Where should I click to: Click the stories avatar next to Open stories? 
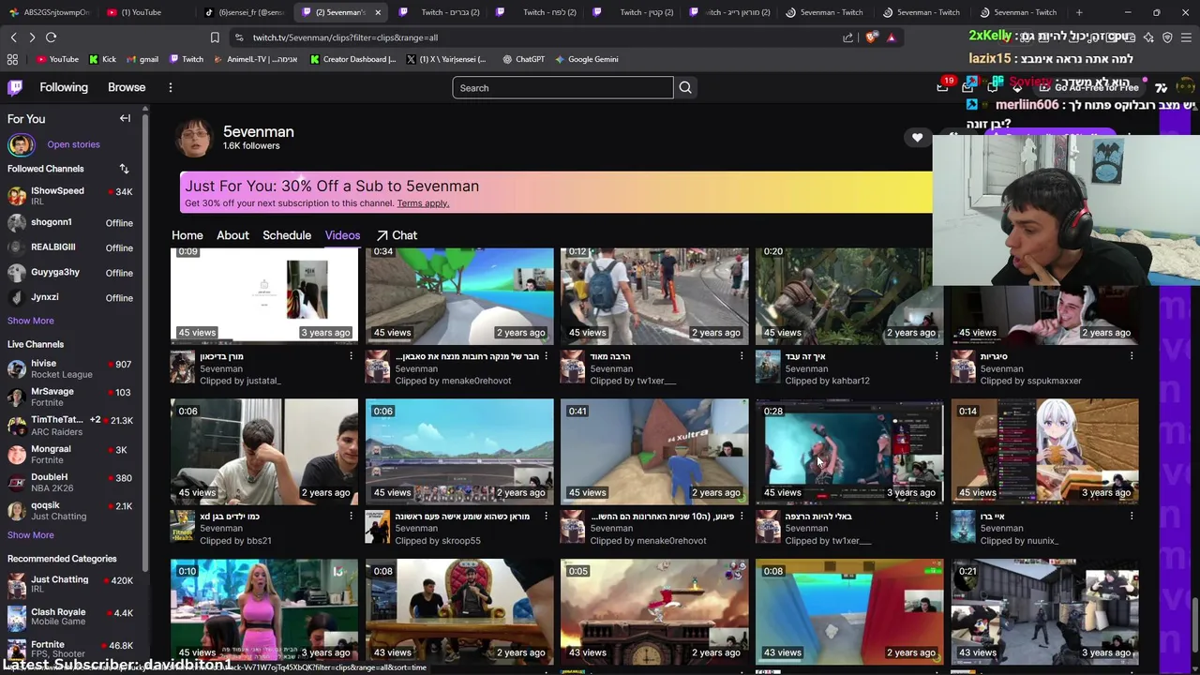(21, 144)
